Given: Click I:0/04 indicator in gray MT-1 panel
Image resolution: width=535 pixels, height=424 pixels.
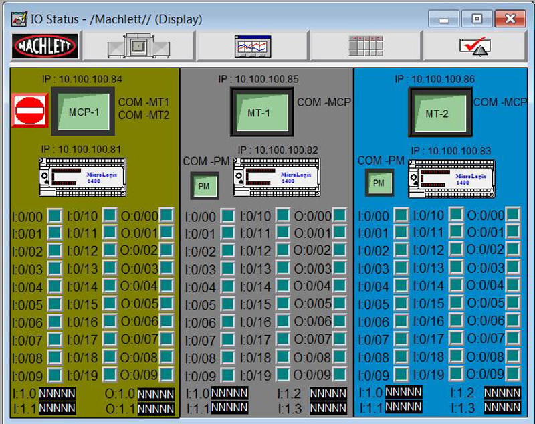Looking at the screenshot, I should pyautogui.click(x=228, y=286).
